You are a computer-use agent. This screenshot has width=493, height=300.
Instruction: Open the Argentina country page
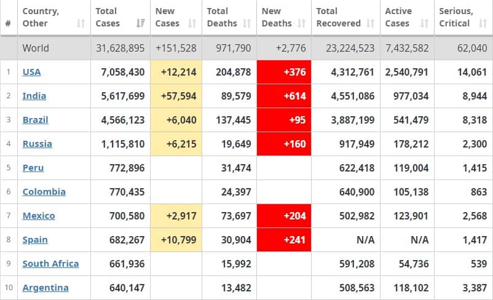45,288
